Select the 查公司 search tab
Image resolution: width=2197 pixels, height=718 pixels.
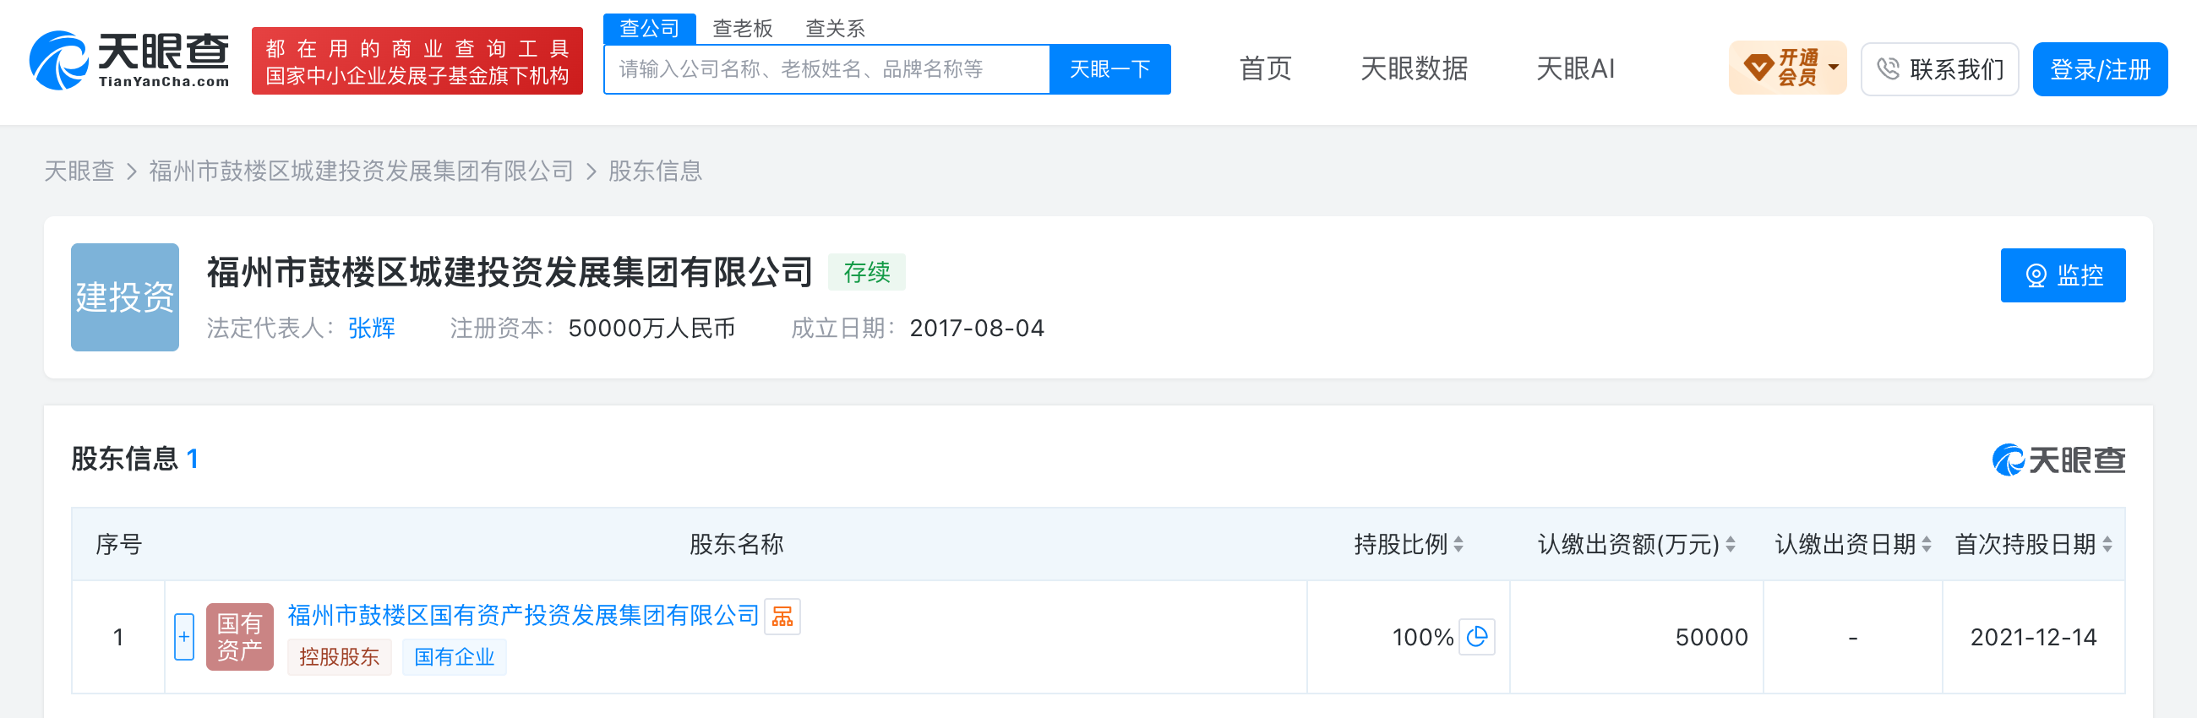(x=649, y=28)
